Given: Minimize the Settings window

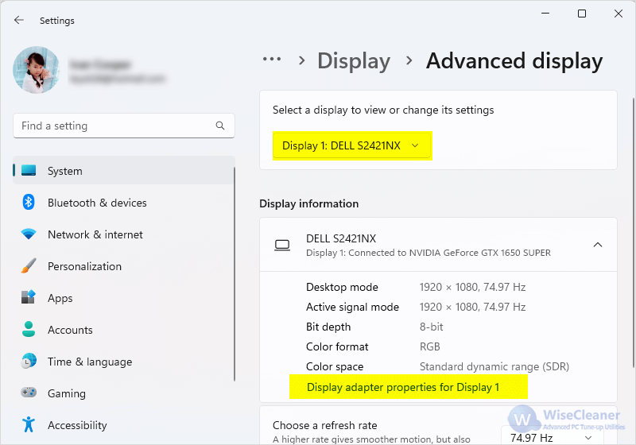Looking at the screenshot, I should coord(545,14).
